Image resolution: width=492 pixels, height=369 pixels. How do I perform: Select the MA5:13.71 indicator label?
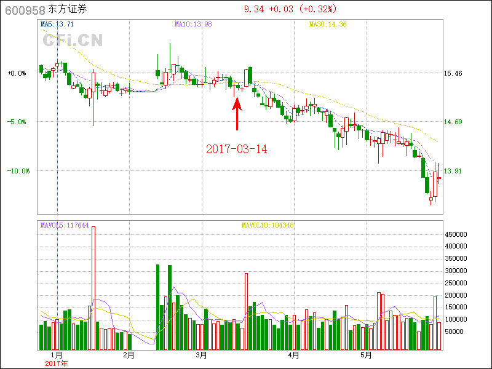click(x=57, y=24)
